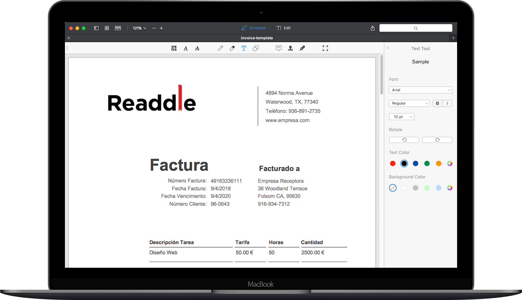Switch to Annotate mode
The height and width of the screenshot is (300, 522).
click(253, 28)
